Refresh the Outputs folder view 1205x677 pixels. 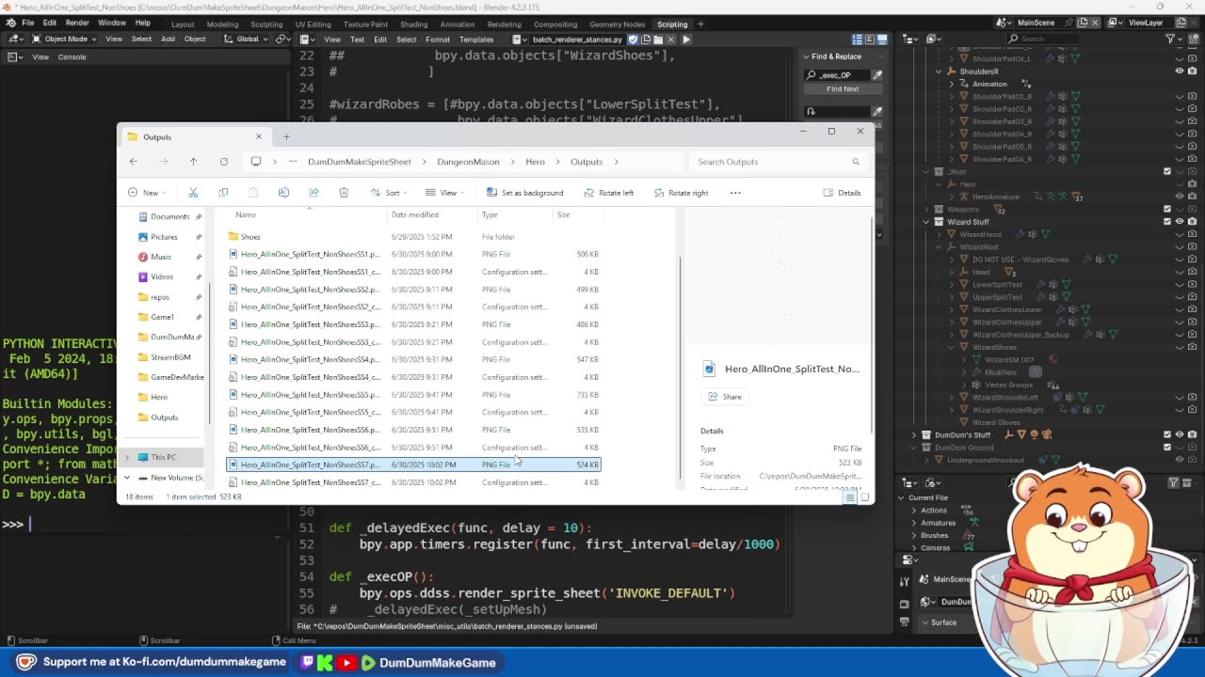pos(224,162)
